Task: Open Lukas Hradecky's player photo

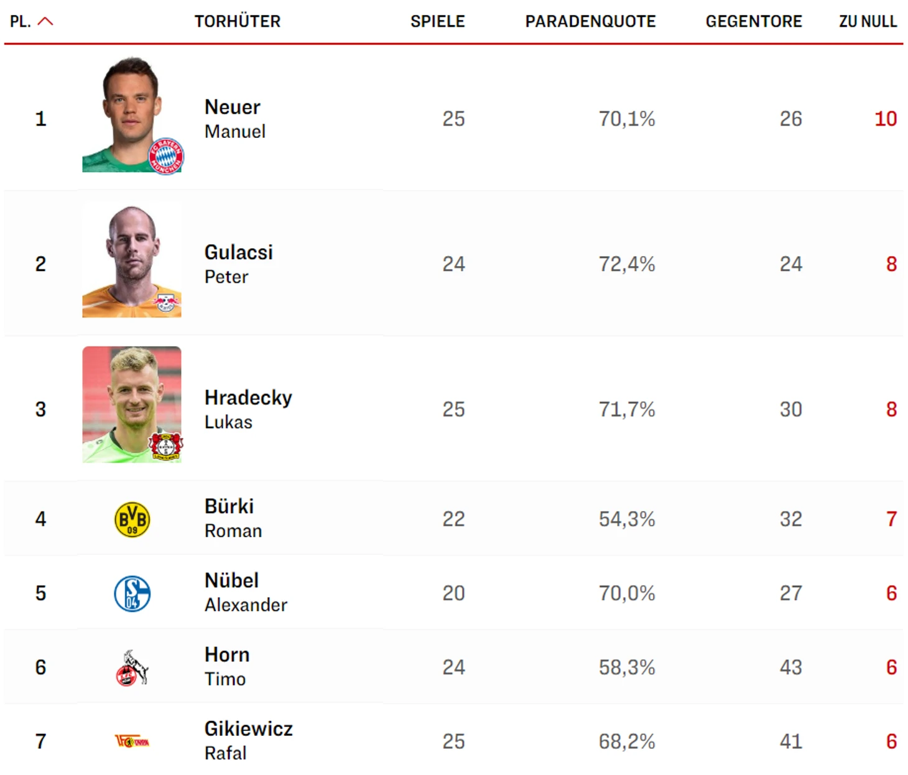Action: tap(132, 405)
